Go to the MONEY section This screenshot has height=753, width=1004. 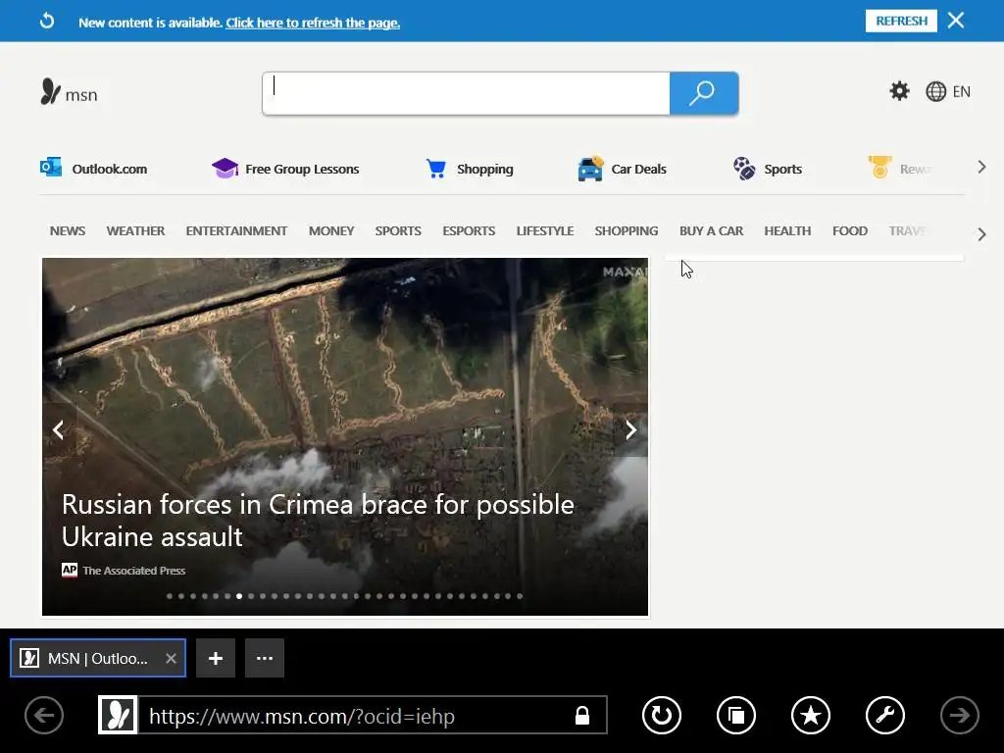(331, 230)
